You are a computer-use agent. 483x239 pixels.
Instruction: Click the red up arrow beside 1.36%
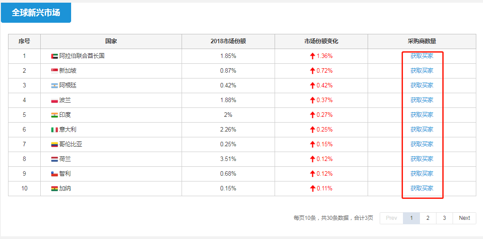point(313,56)
